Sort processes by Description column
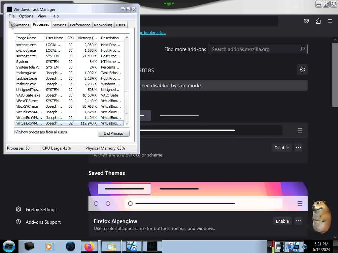 click(x=112, y=38)
